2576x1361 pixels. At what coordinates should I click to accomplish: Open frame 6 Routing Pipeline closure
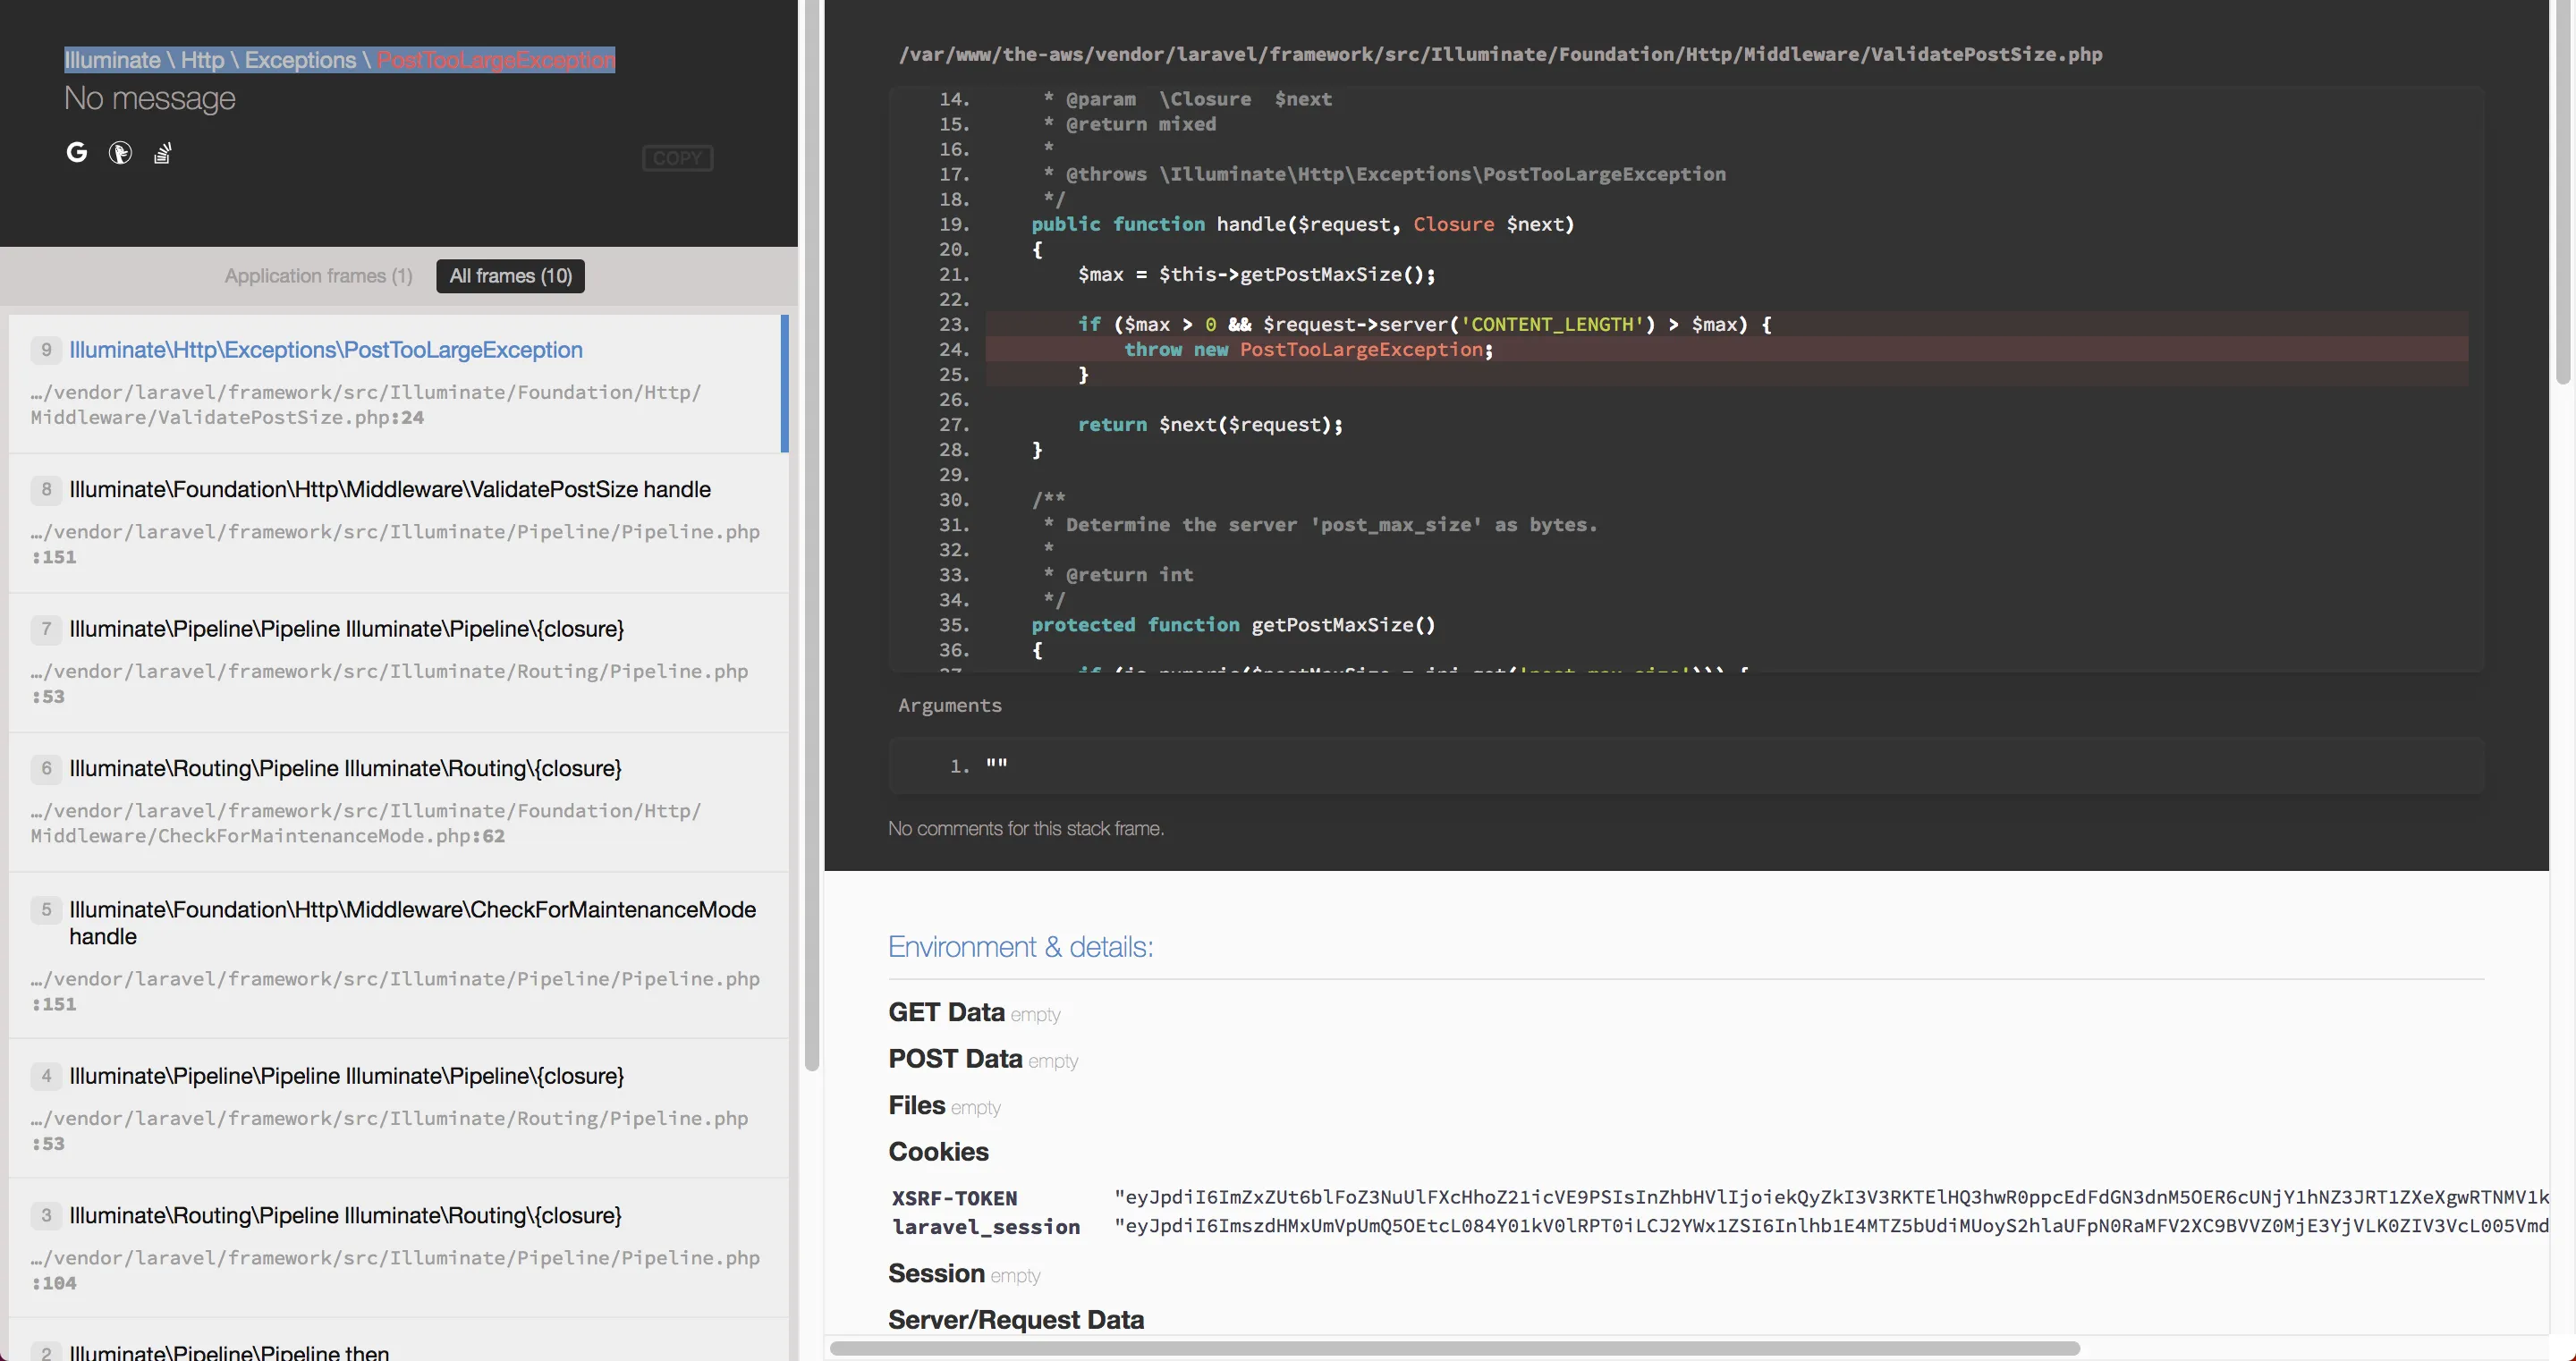coord(345,769)
